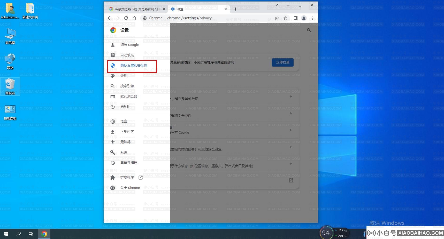Go to 外观 appearance settings
The image size is (444, 239).
(x=124, y=76)
